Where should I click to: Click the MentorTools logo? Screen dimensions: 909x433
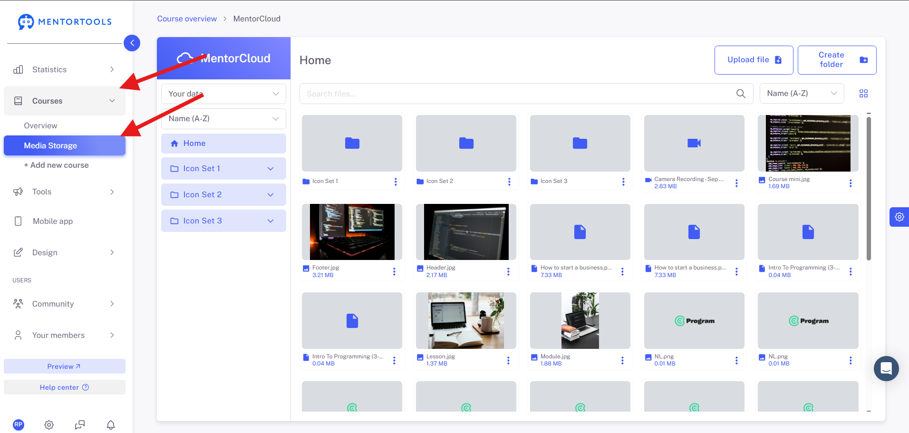pos(65,22)
